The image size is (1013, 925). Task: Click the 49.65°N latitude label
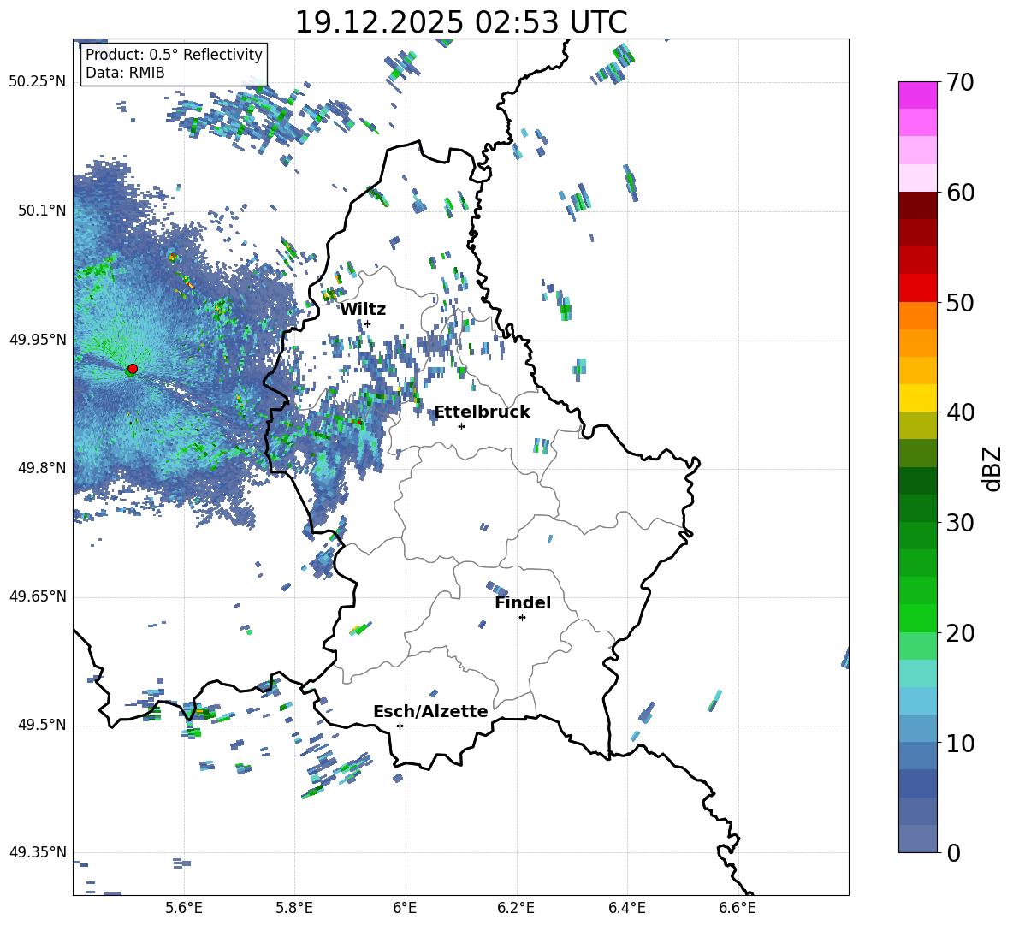(x=38, y=596)
